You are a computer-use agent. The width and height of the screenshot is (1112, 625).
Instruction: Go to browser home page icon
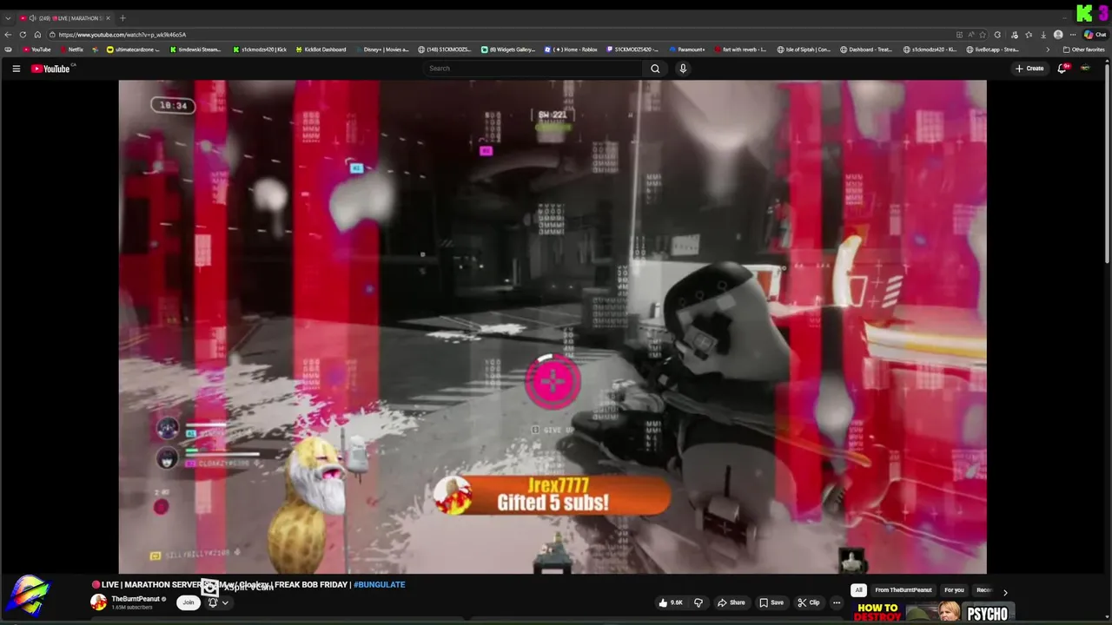pyautogui.click(x=37, y=35)
